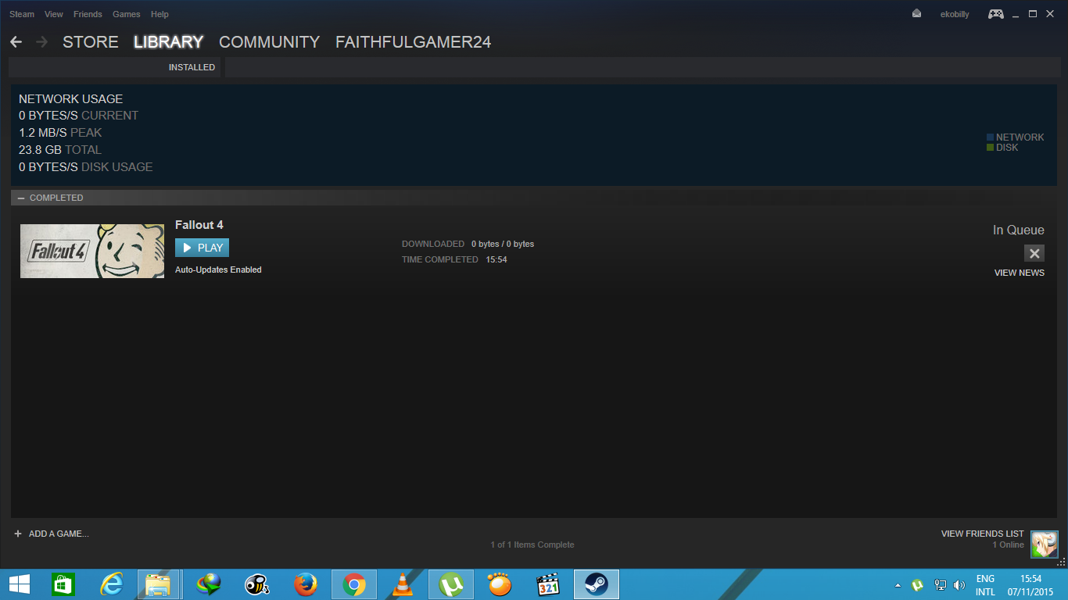Screen dimensions: 1068x600
Task: Go forward with the right arrow
Action: pyautogui.click(x=42, y=42)
